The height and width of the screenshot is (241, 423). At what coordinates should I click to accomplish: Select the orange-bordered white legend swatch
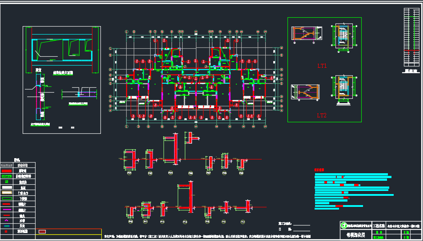tap(7, 193)
